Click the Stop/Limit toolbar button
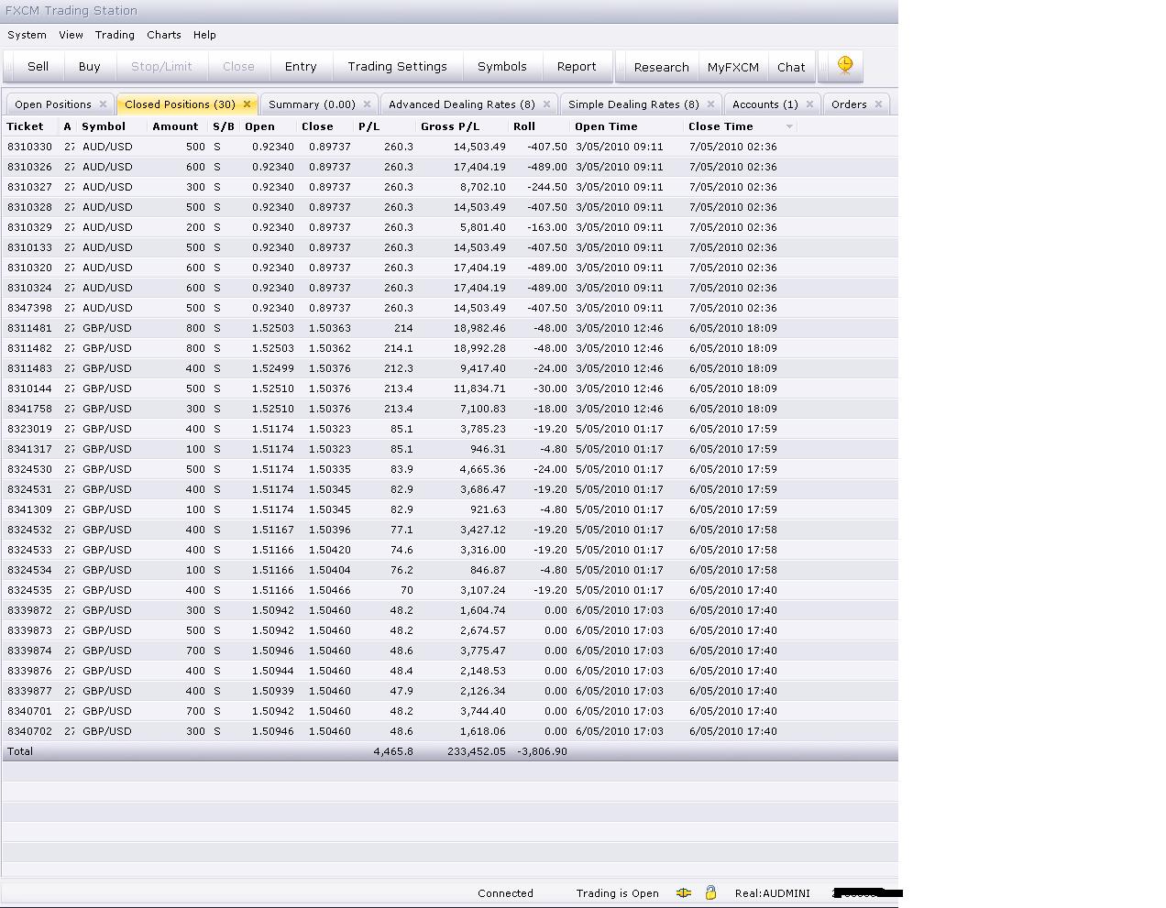The image size is (1166, 908). click(x=161, y=66)
